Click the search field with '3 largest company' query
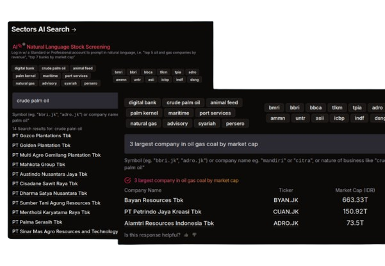Viewport: 385px width, 266px height. [x=254, y=144]
